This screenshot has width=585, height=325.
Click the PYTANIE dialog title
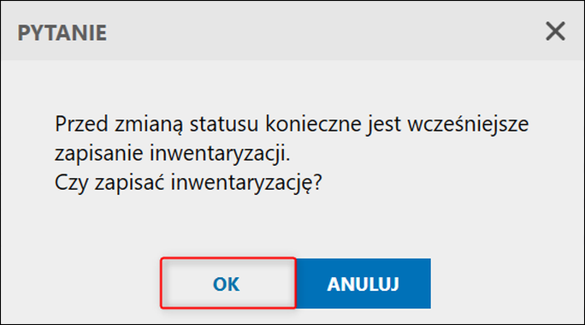pos(62,32)
